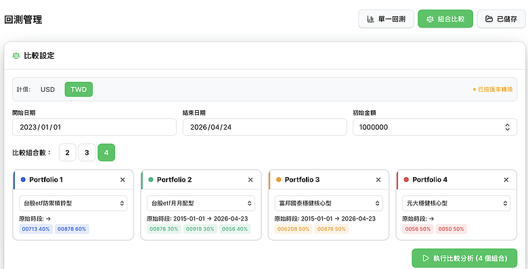Click the Portfolio 4 title
This screenshot has height=269, width=528.
(430, 180)
